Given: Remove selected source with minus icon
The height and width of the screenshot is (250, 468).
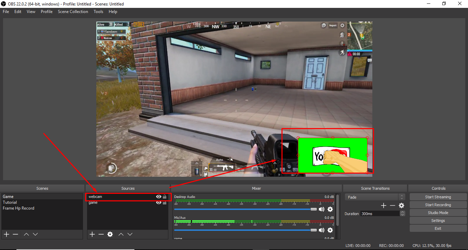Looking at the screenshot, I should point(101,234).
